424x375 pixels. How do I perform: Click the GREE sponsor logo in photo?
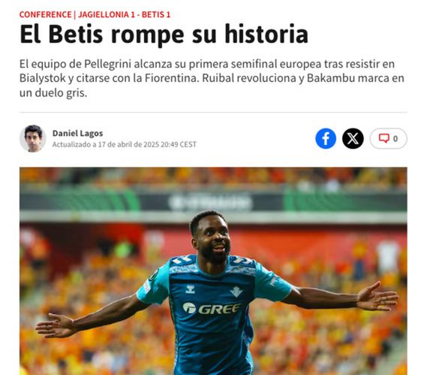[212, 308]
